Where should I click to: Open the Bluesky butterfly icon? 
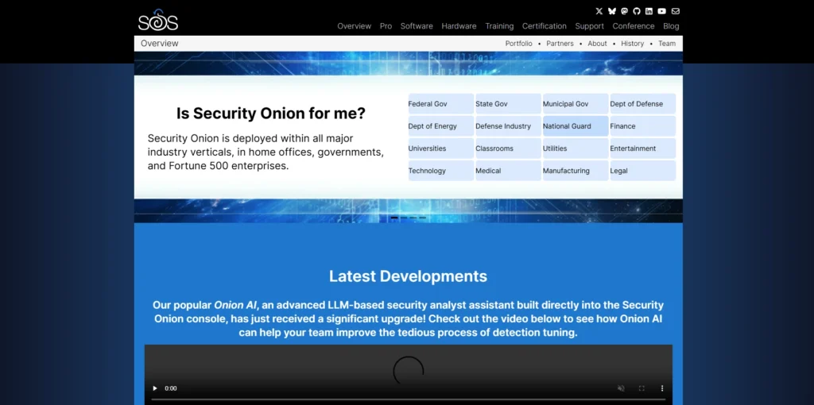tap(612, 11)
